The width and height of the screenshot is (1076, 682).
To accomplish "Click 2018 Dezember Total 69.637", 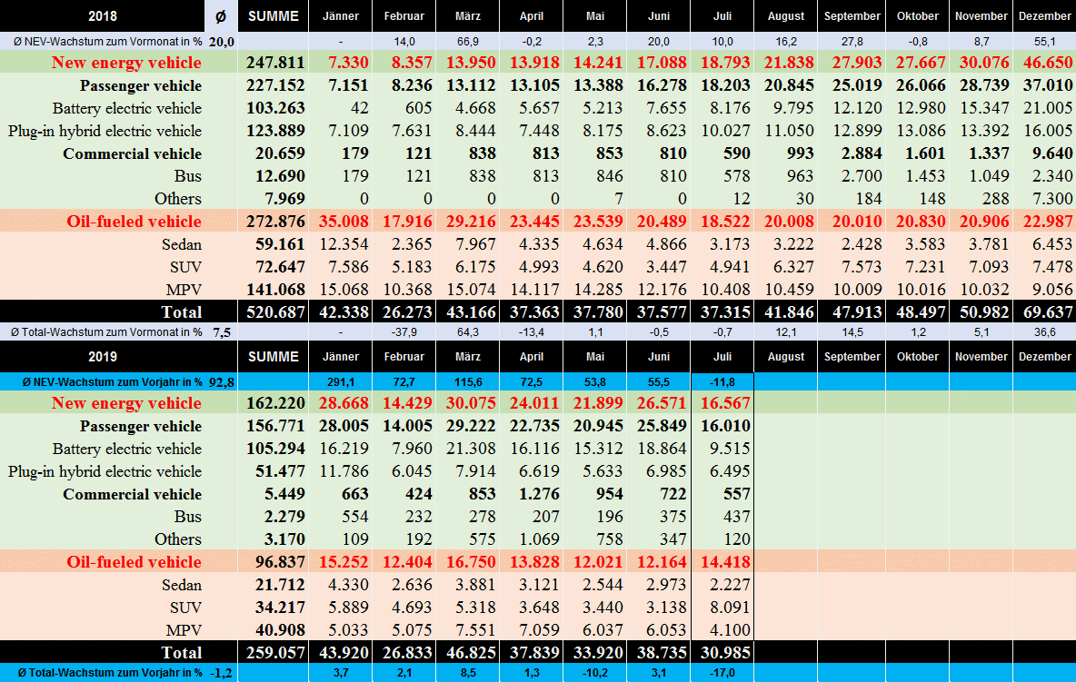I will coord(1047,311).
